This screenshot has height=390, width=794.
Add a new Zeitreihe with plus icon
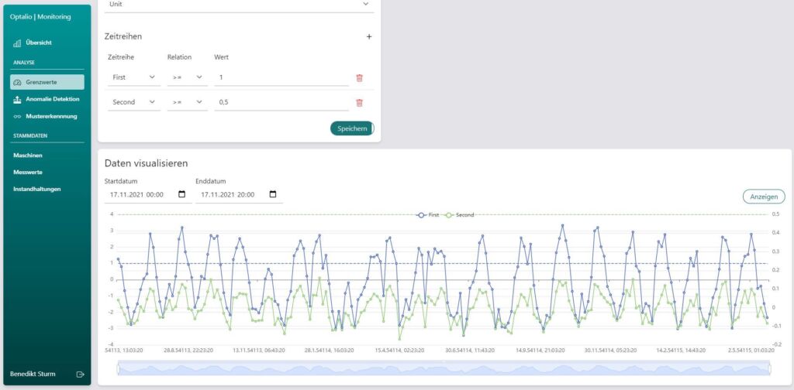click(x=369, y=36)
